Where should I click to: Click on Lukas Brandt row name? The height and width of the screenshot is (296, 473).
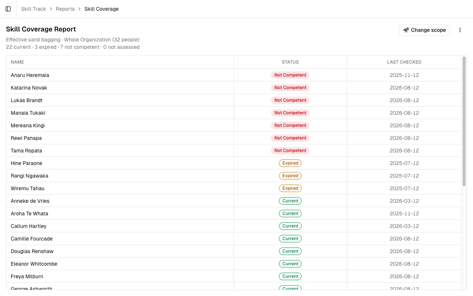coord(27,100)
